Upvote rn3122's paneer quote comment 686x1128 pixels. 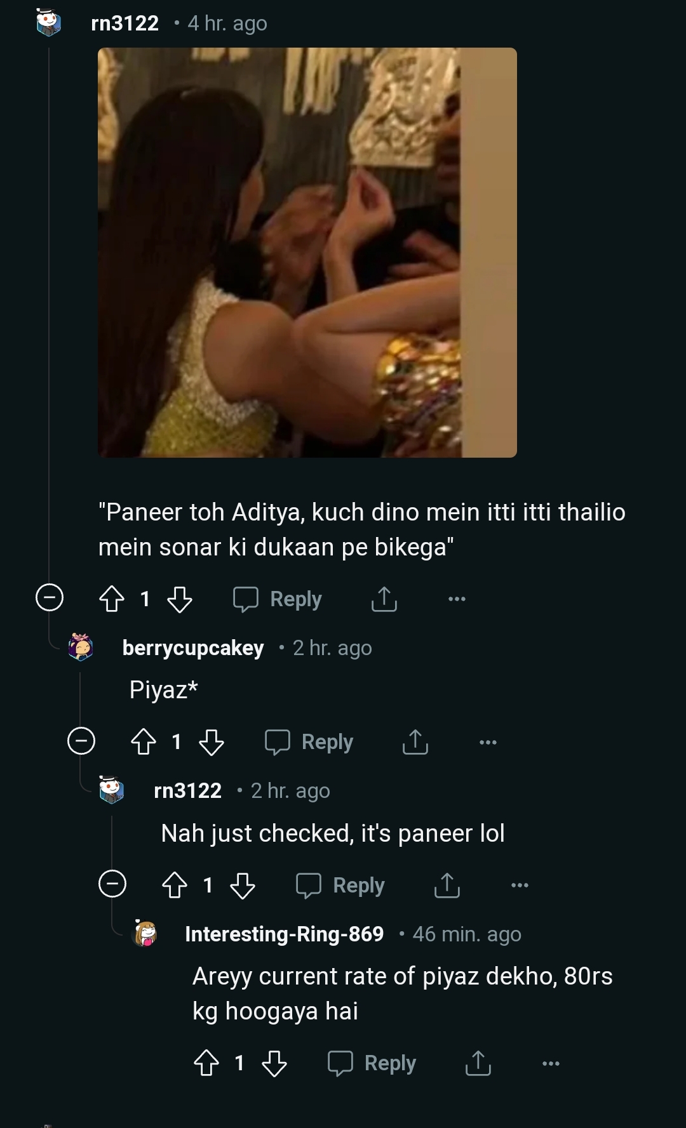pyautogui.click(x=112, y=599)
